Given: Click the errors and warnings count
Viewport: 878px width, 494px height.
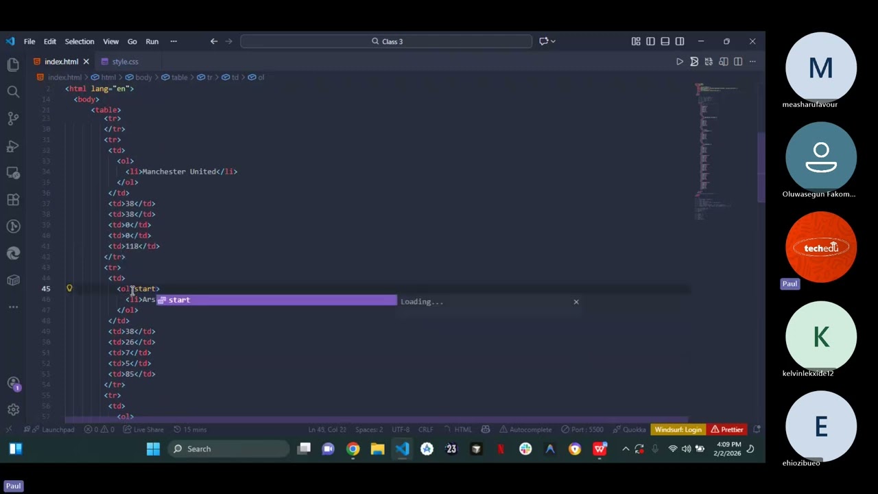Looking at the screenshot, I should coord(99,430).
